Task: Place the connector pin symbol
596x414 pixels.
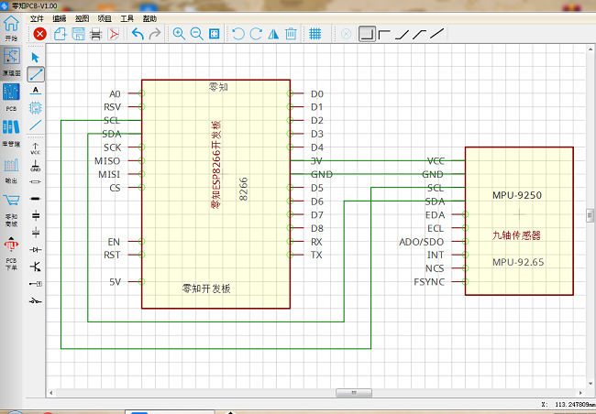Action: (36, 284)
